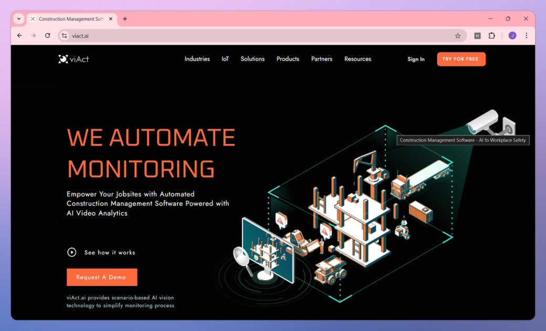Expand the tab search chevron at top-left
The image size is (546, 331).
pos(18,19)
